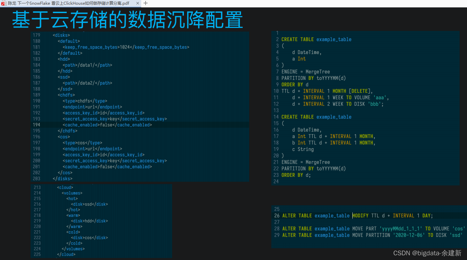Click access_key_id line 192
Screen dimensions: 467x260
(x=104, y=113)
